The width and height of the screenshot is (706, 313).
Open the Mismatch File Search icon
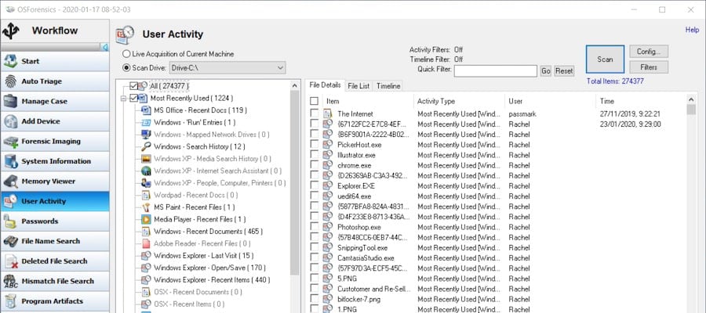pos(10,281)
